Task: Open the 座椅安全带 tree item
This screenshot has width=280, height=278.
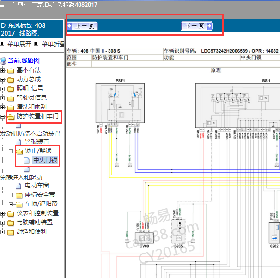Action: 40,195
